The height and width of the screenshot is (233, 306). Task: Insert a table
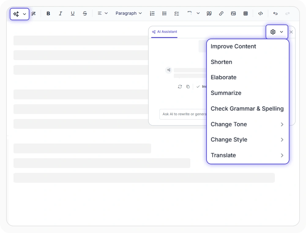245,13
